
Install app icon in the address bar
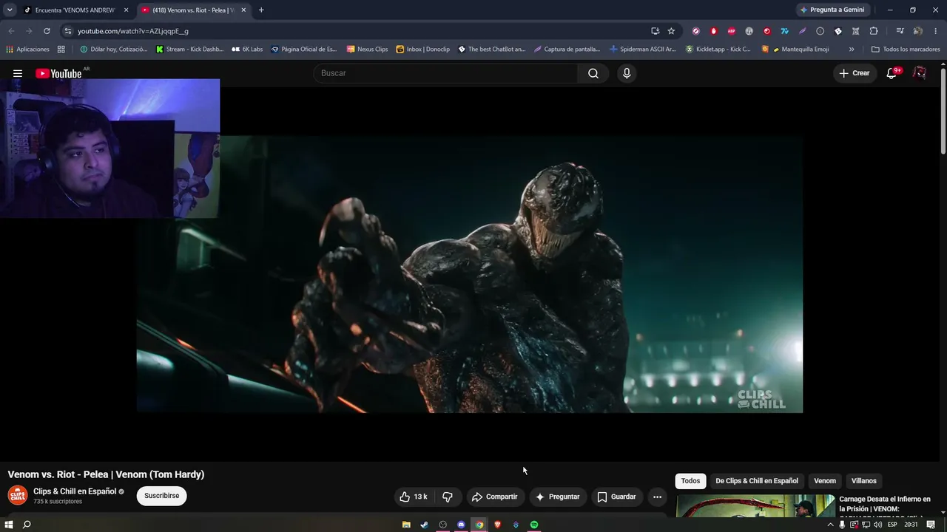pyautogui.click(x=655, y=31)
